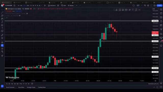Toggle hide all drawings eye icon
This screenshot has height=92, width=163.
(2, 52)
